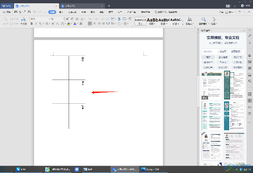The width and height of the screenshot is (253, 173).
Task: Open the numbered list dropdown arrow
Action: [x=99, y=19]
